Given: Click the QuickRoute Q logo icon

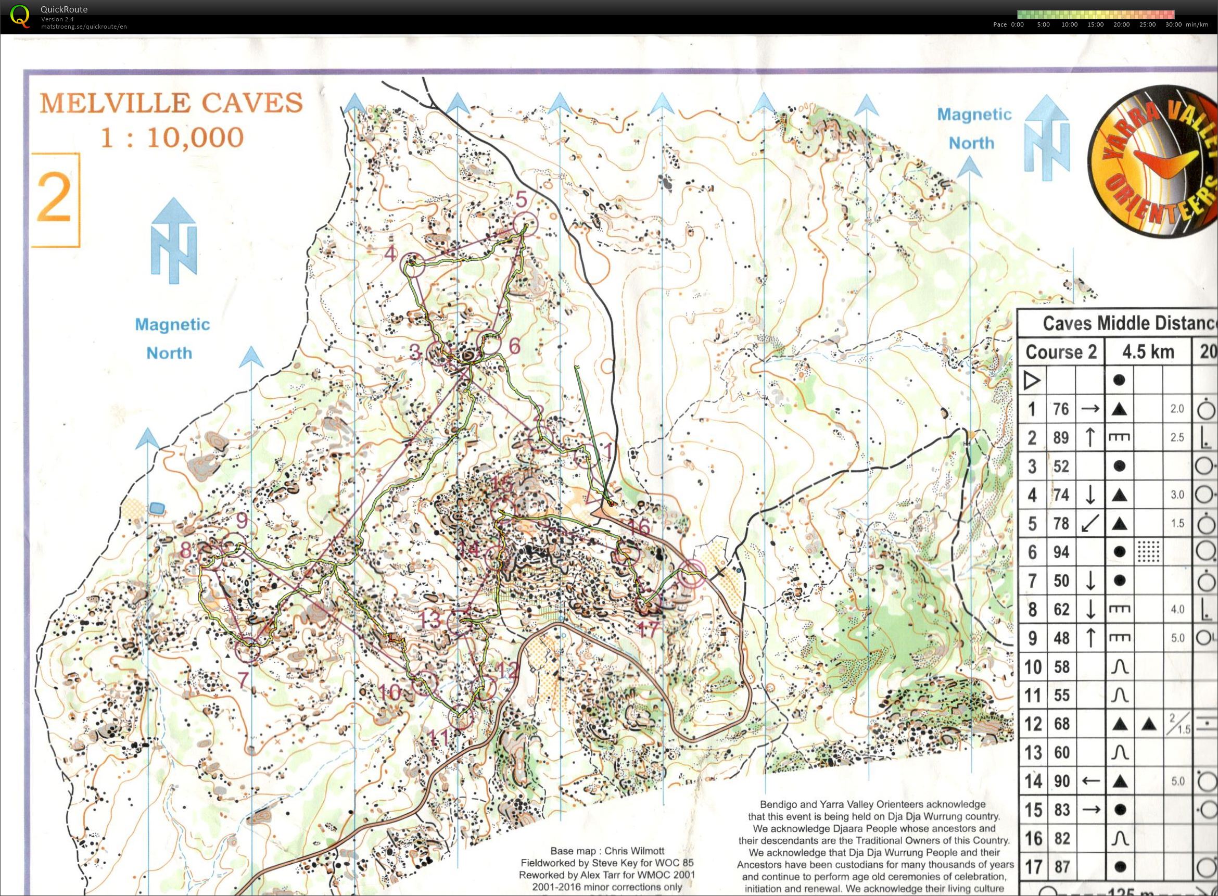Looking at the screenshot, I should coord(20,15).
